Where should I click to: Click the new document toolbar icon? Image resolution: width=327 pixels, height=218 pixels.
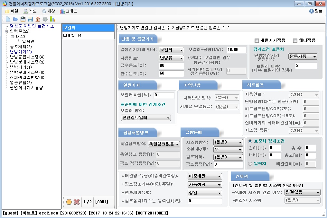coord(8,19)
